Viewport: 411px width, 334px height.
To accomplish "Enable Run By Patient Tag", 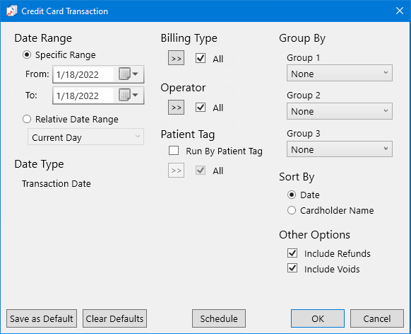I will tap(174, 151).
